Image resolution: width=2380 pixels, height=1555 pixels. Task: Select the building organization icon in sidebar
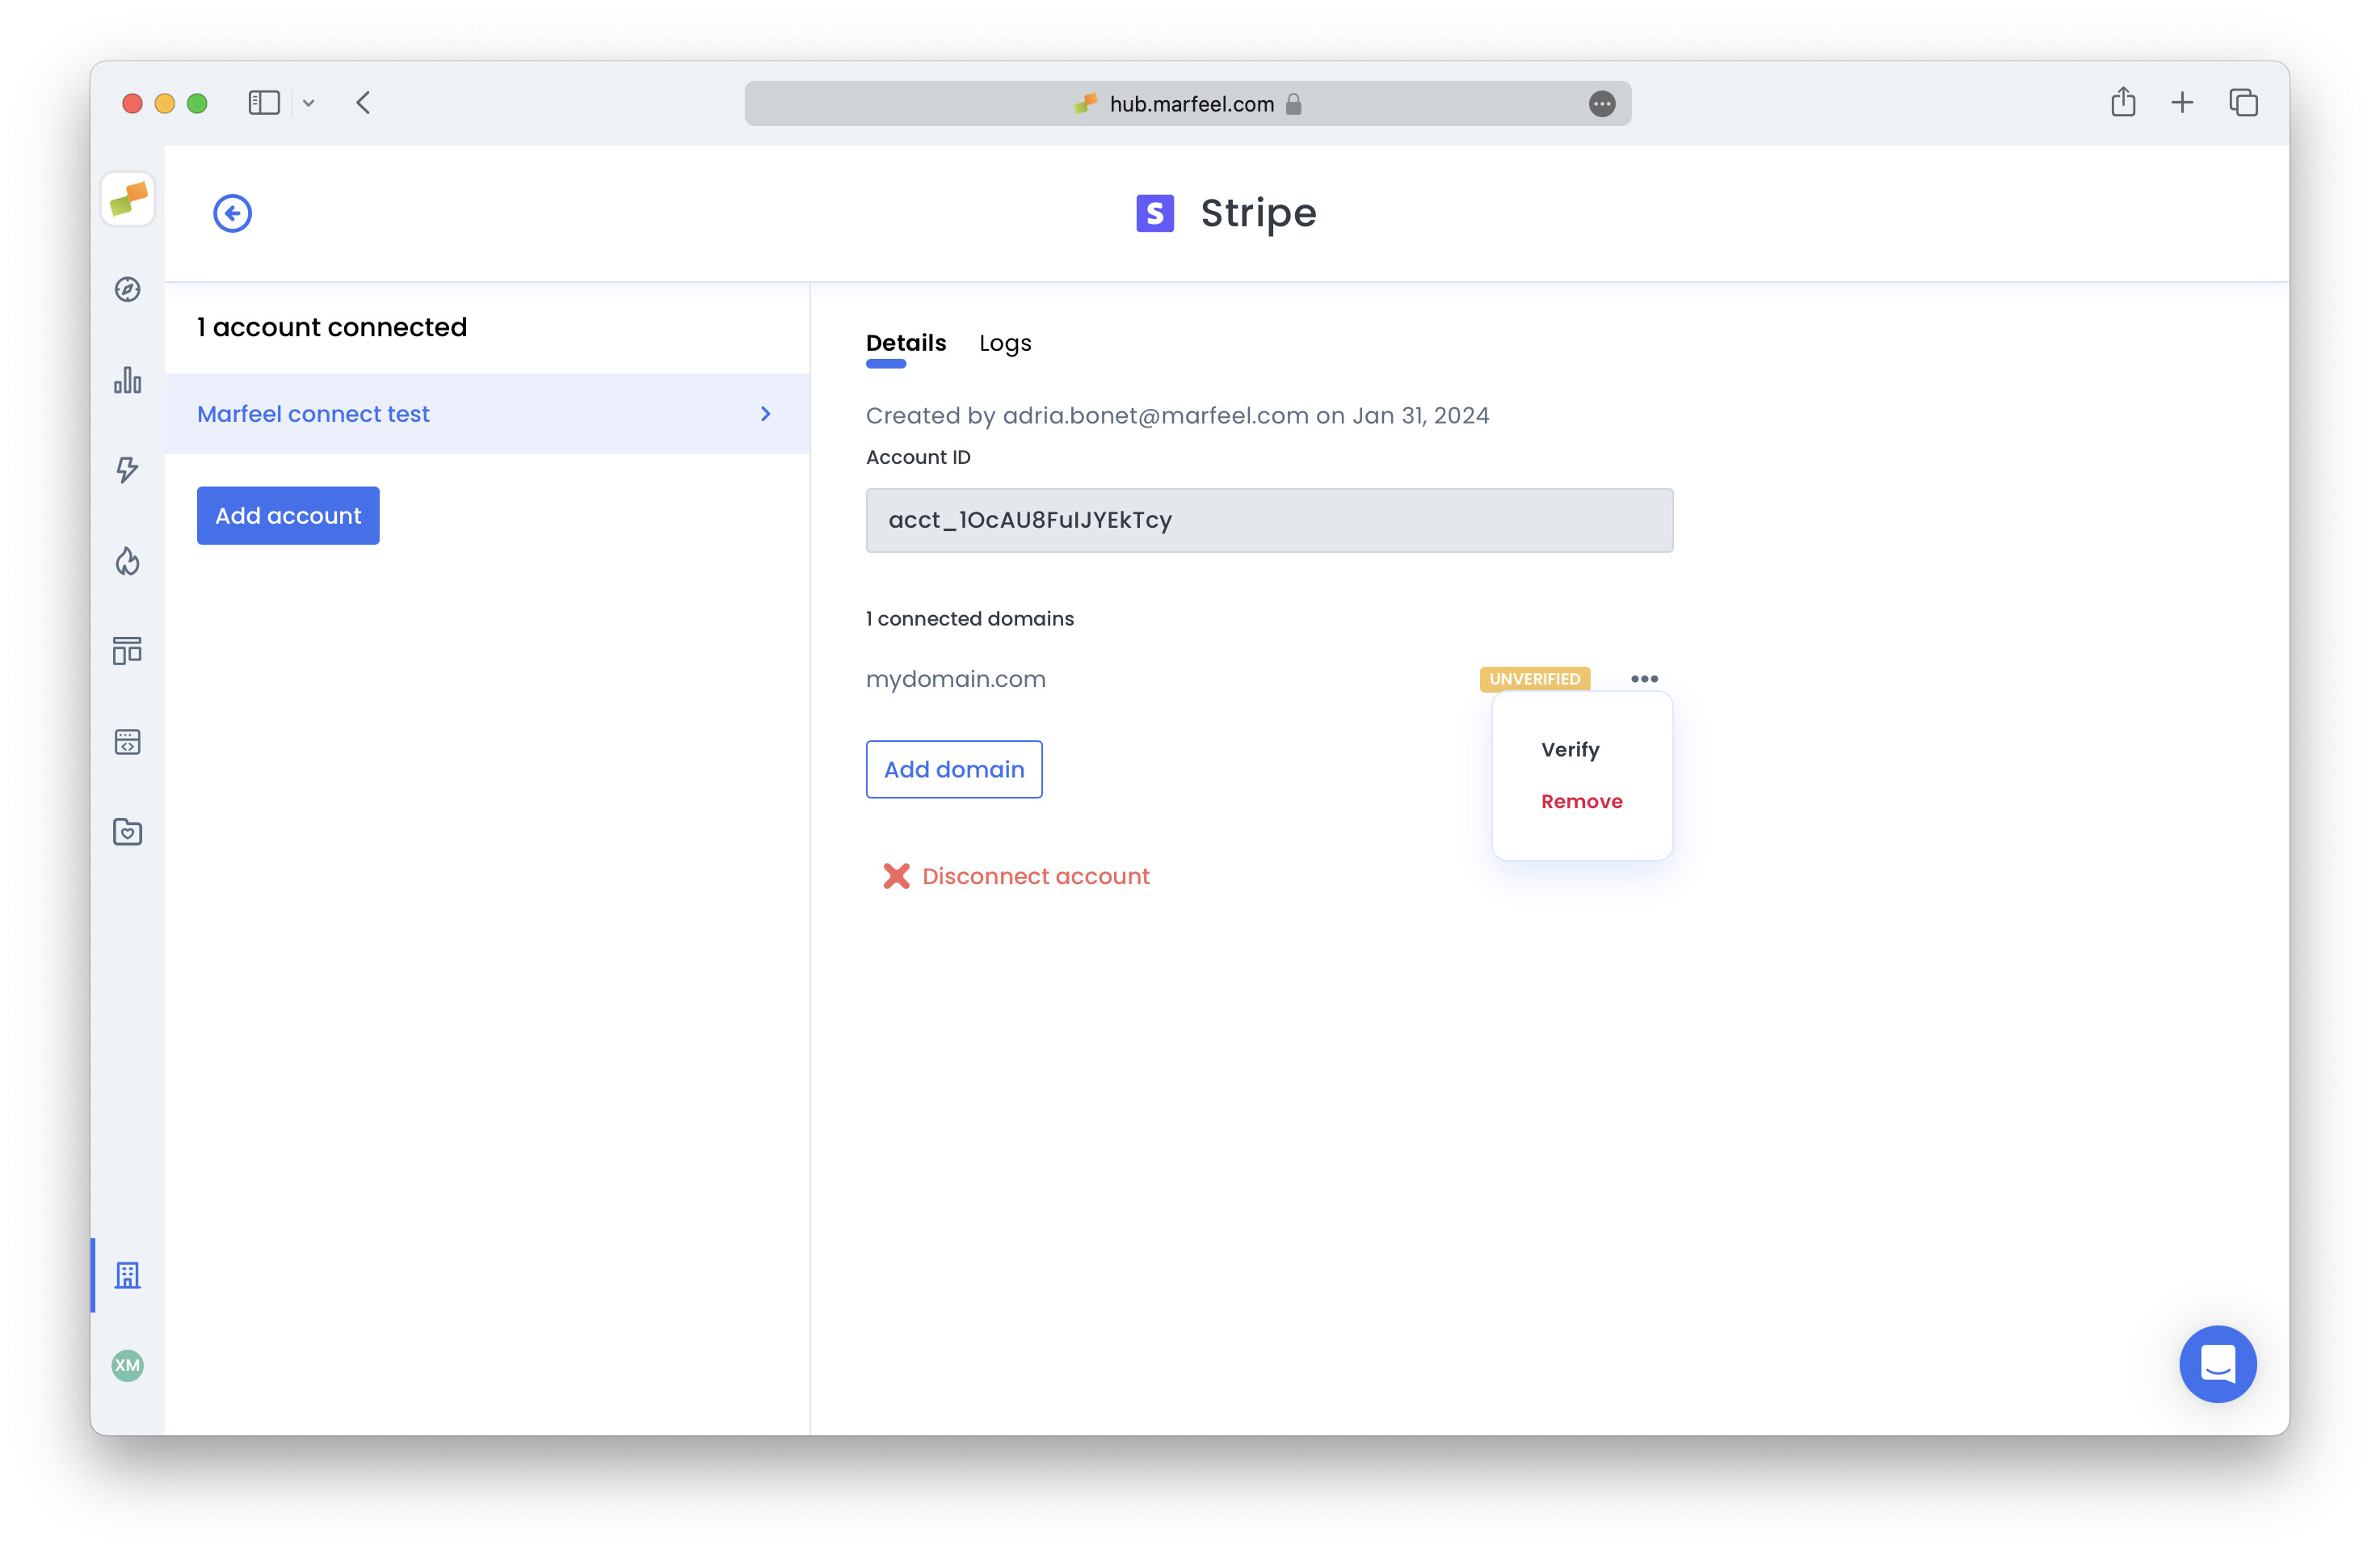pyautogui.click(x=127, y=1275)
